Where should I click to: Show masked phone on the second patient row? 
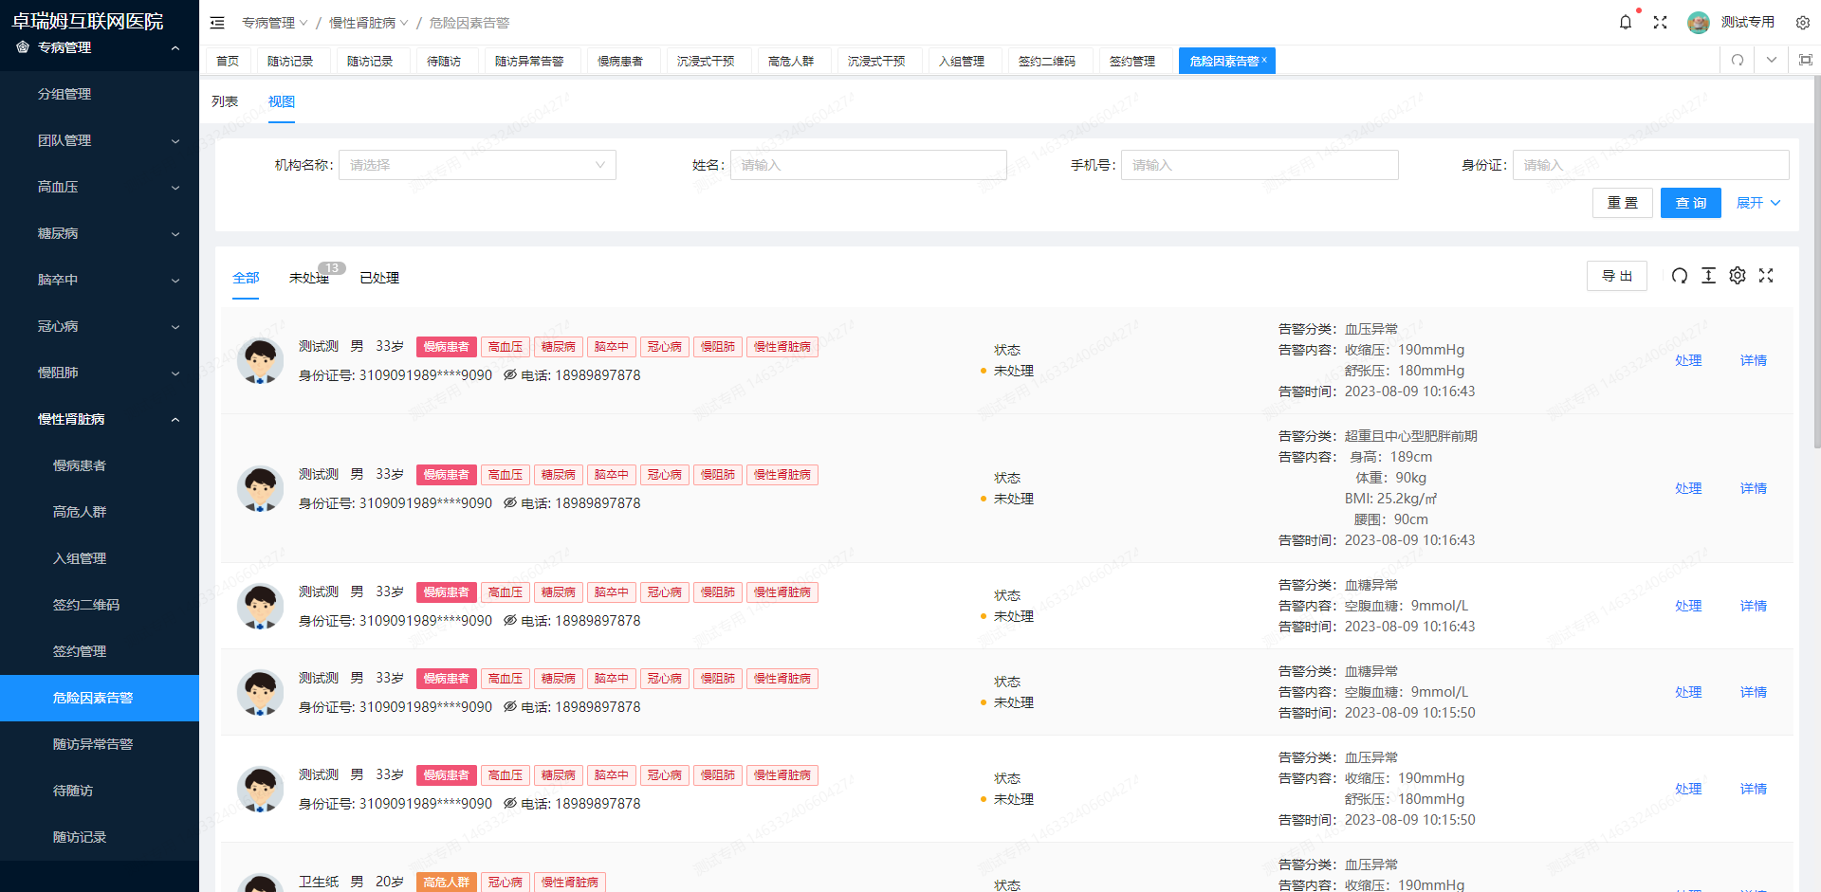point(510,503)
